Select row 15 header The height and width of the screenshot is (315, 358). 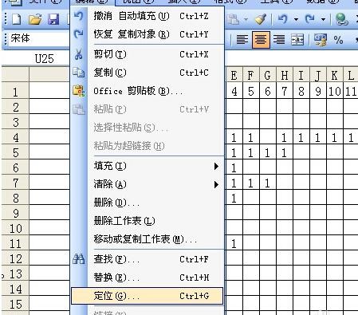15,304
